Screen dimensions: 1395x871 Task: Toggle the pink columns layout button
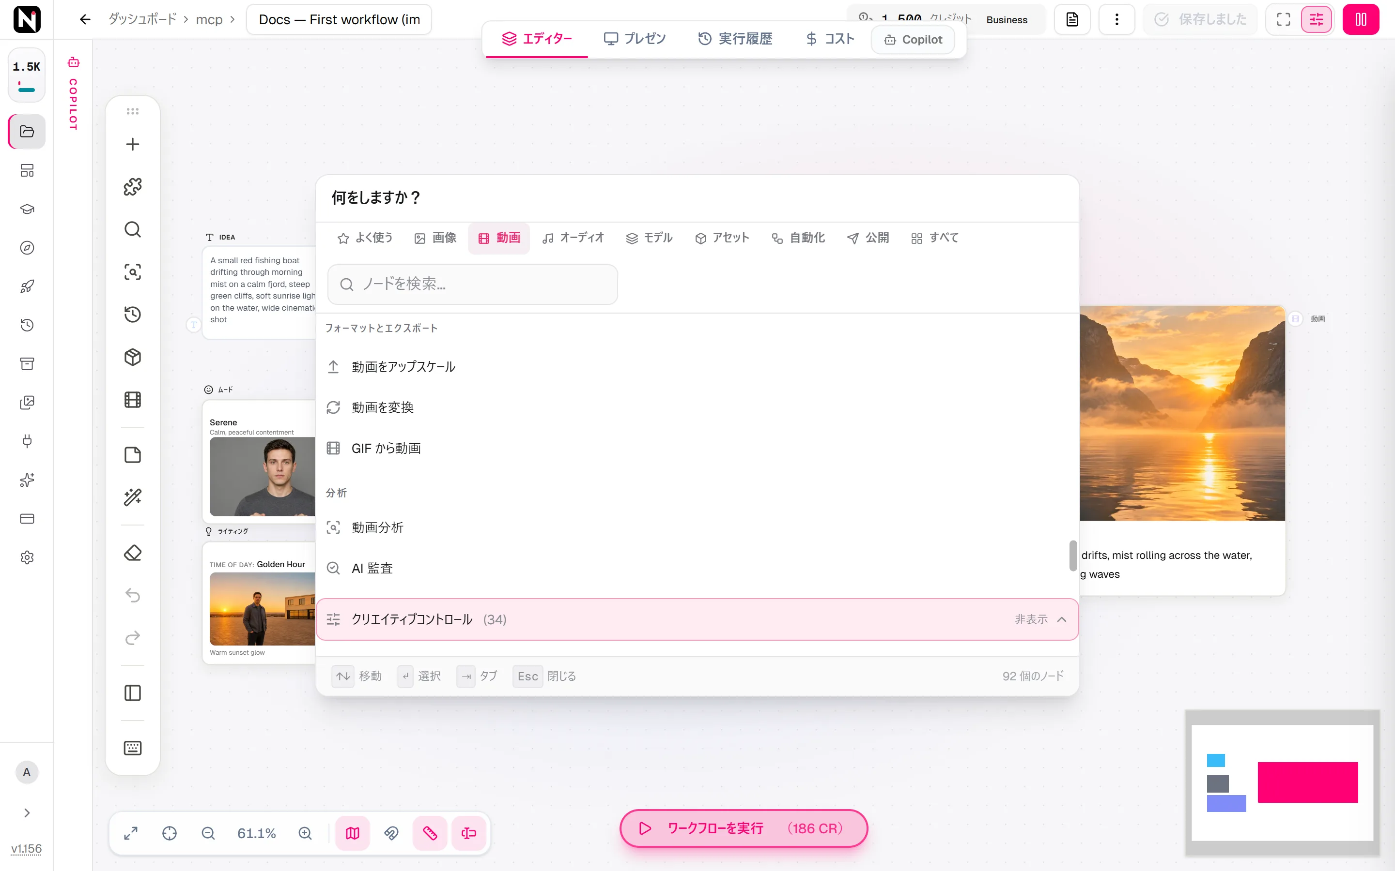coord(1361,19)
